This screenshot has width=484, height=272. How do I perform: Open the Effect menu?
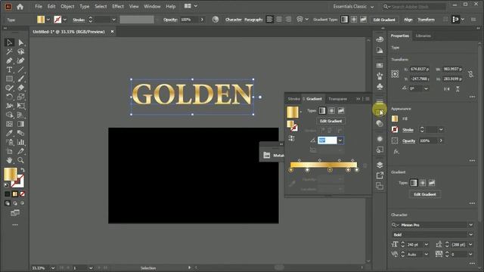tap(118, 6)
